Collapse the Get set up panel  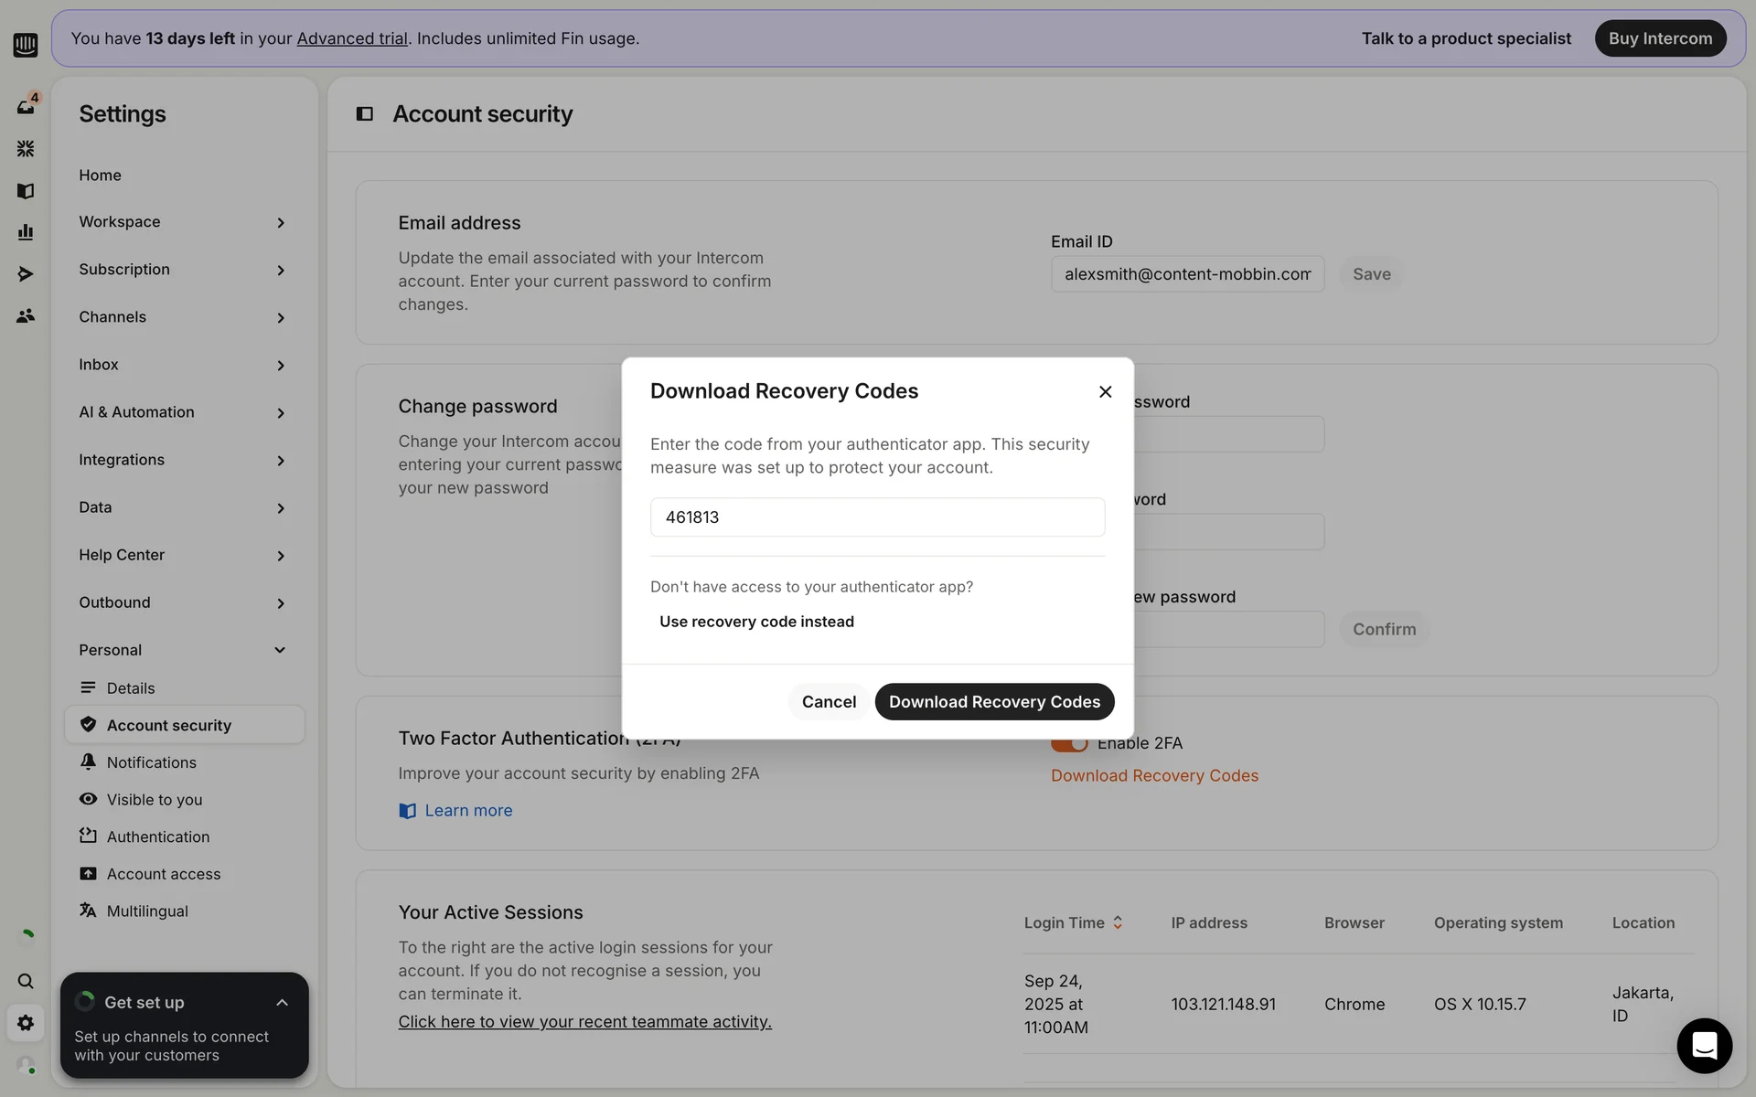coord(282,1003)
